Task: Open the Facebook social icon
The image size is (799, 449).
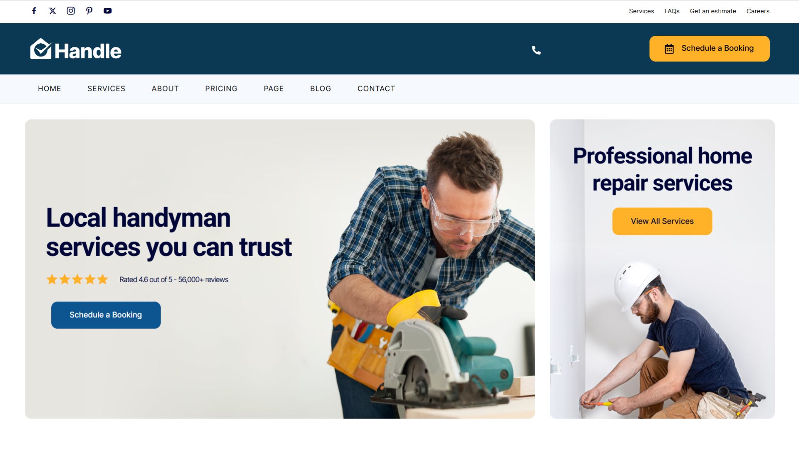Action: [34, 11]
